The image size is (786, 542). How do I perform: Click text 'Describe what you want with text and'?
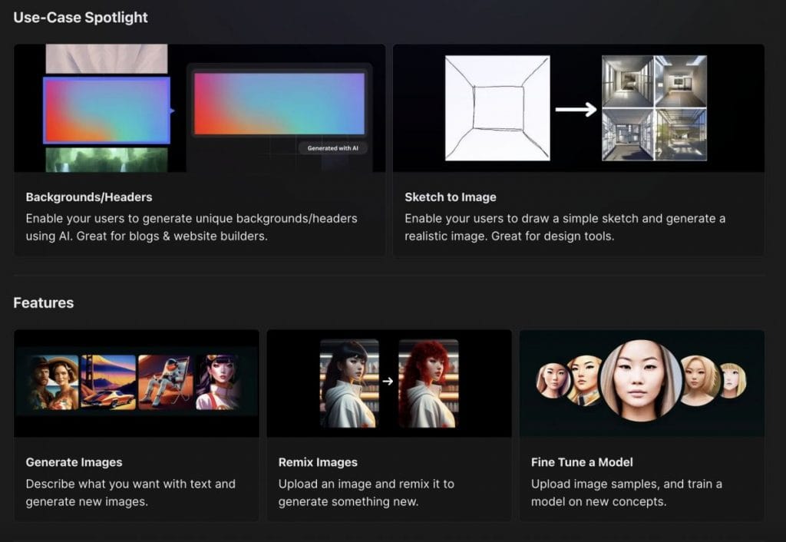click(x=130, y=484)
